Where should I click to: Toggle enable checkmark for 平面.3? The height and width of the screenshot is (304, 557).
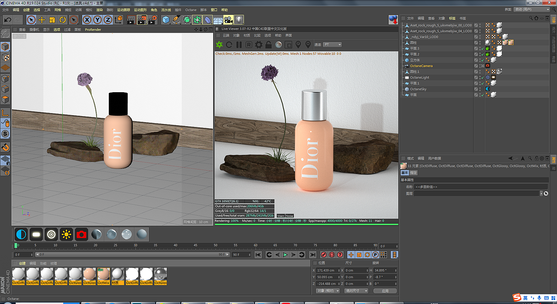point(482,48)
